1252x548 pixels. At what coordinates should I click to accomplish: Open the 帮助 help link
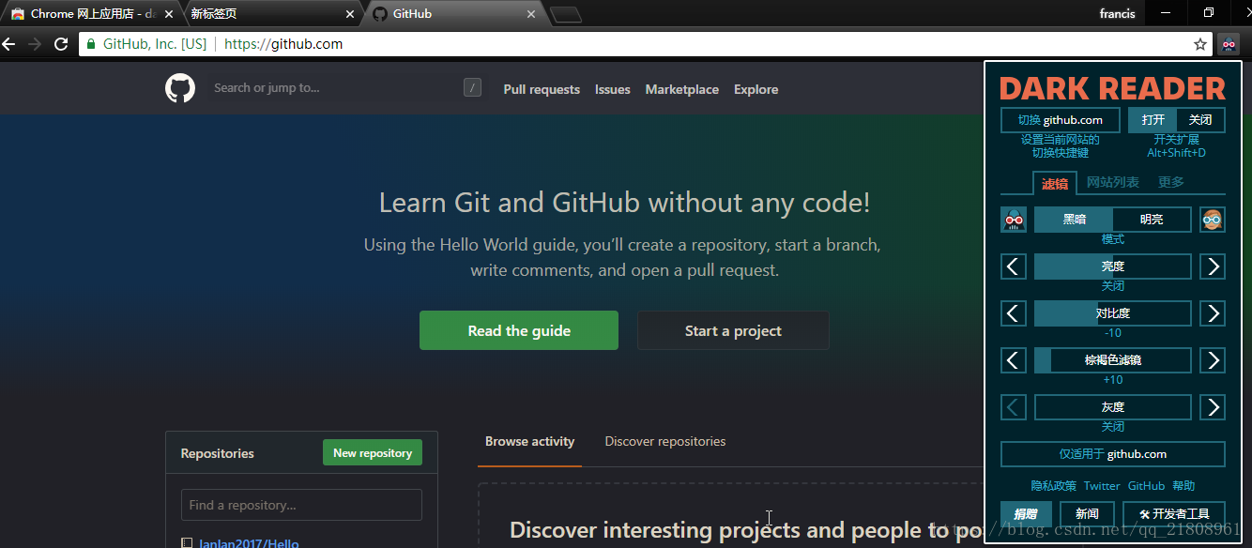click(x=1183, y=486)
